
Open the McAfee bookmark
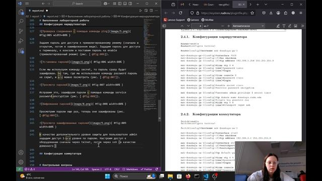[207, 20]
